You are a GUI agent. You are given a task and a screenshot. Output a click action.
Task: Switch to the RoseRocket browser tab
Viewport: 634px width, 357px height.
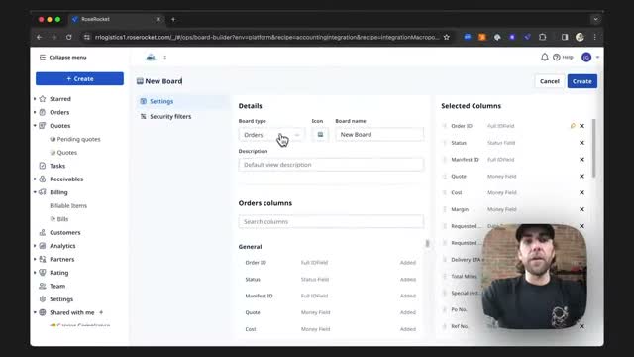click(x=116, y=19)
